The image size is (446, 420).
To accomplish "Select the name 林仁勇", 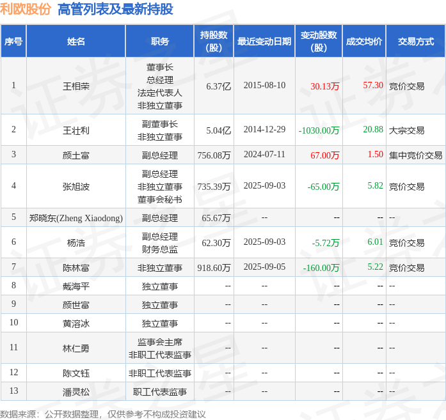I will tap(76, 348).
